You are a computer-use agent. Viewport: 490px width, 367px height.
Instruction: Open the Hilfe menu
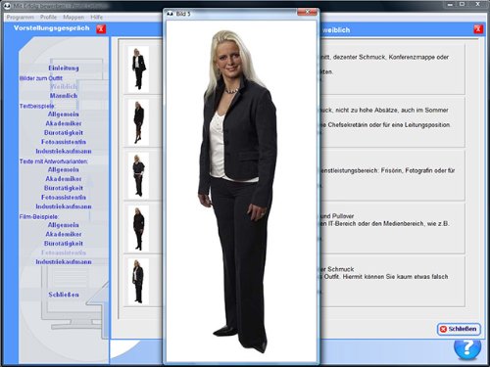97,17
